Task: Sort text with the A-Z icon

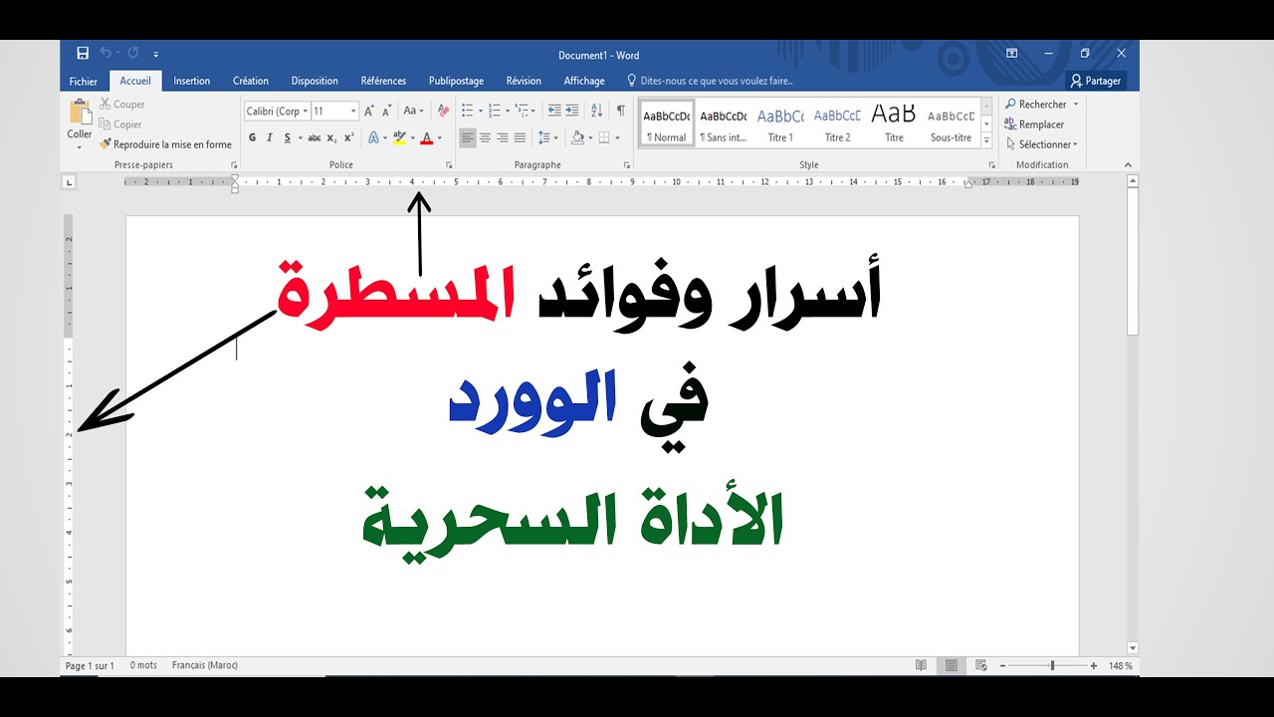Action: [597, 112]
